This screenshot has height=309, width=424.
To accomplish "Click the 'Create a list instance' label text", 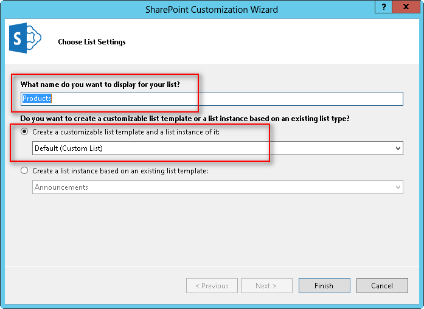I will 120,171.
